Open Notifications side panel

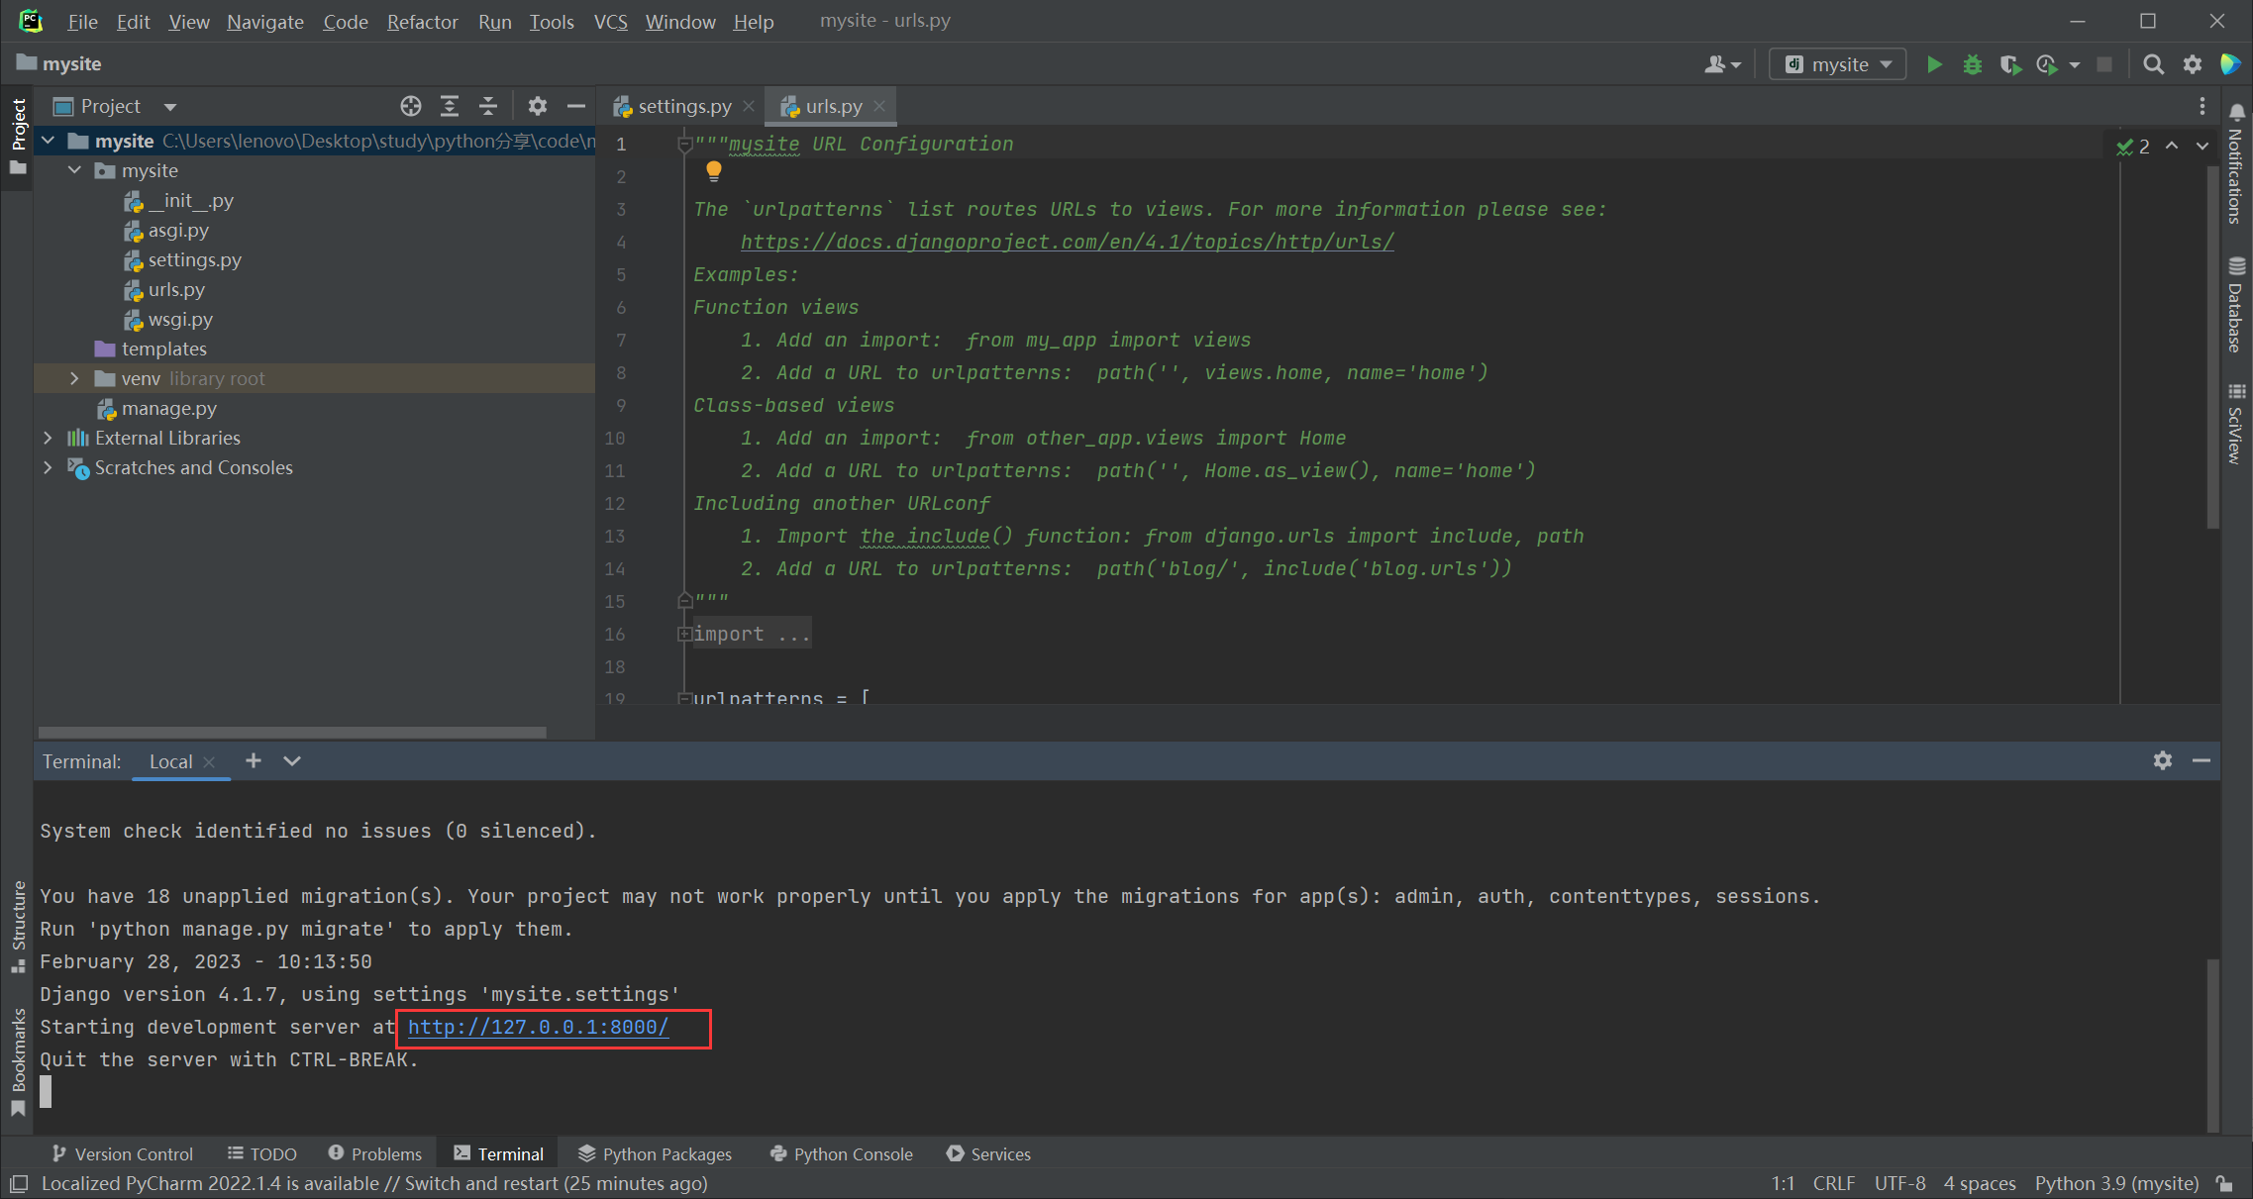2236,164
